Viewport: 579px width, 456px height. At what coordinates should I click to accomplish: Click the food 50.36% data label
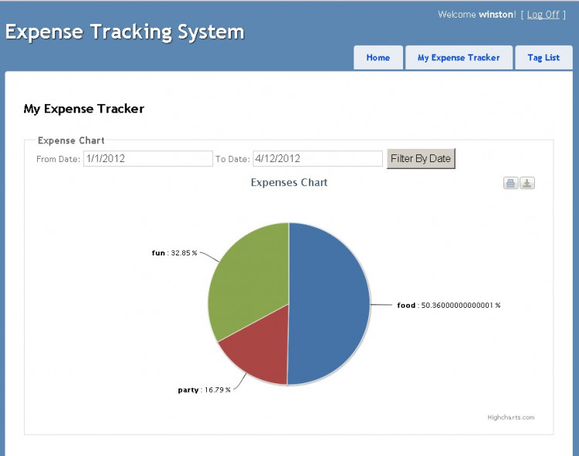coord(449,306)
